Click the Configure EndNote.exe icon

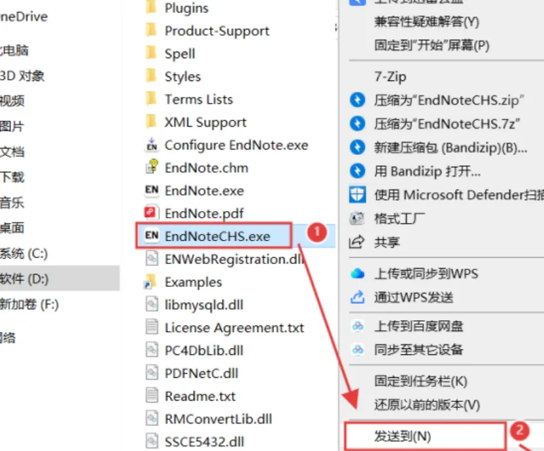pos(152,144)
